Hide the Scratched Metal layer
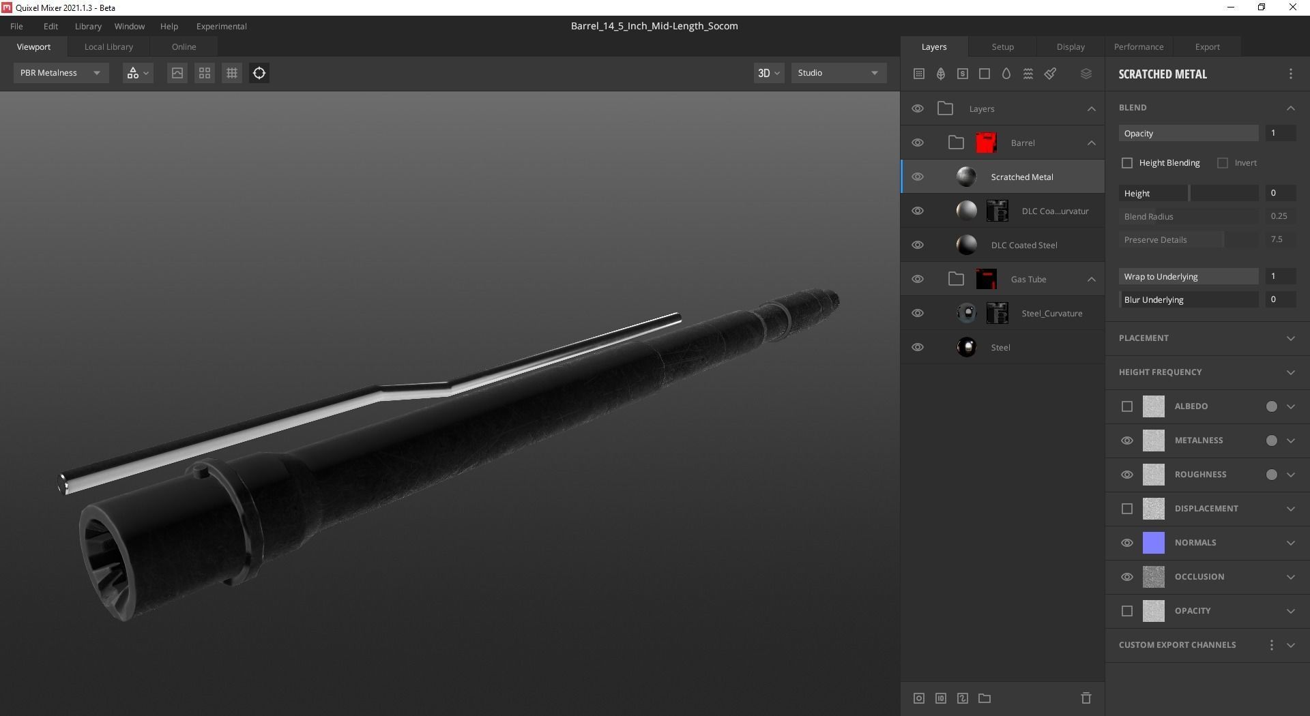Image resolution: width=1310 pixels, height=716 pixels. click(917, 176)
